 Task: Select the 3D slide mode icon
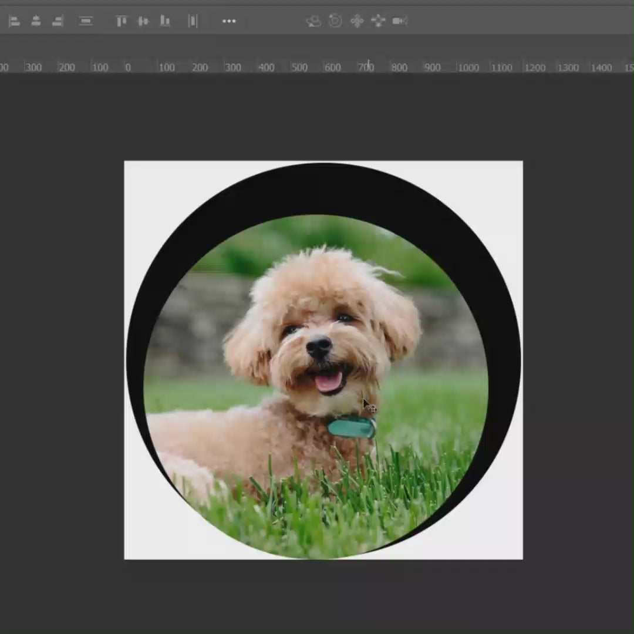[x=378, y=21]
